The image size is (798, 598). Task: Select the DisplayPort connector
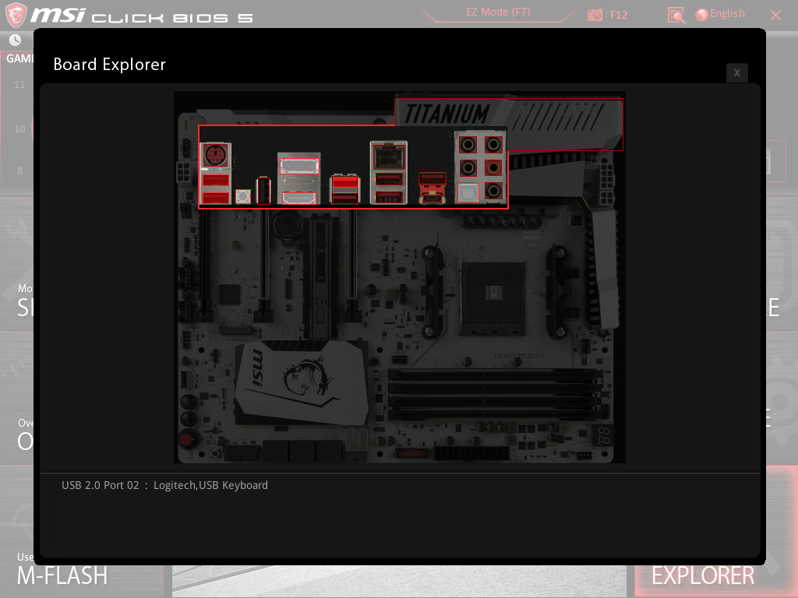(299, 166)
